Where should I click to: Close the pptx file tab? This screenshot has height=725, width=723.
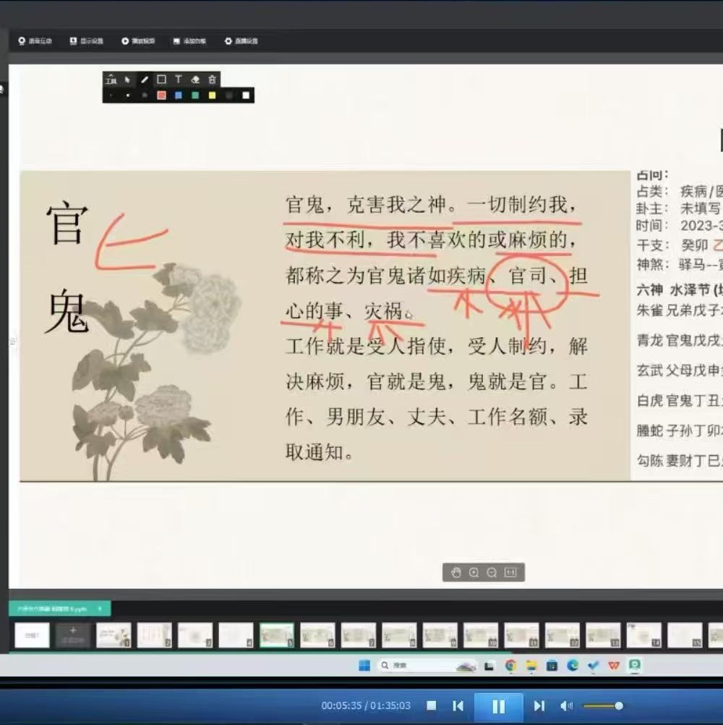click(x=100, y=609)
